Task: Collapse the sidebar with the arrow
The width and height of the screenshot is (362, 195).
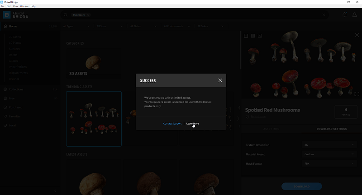Action: (55, 191)
